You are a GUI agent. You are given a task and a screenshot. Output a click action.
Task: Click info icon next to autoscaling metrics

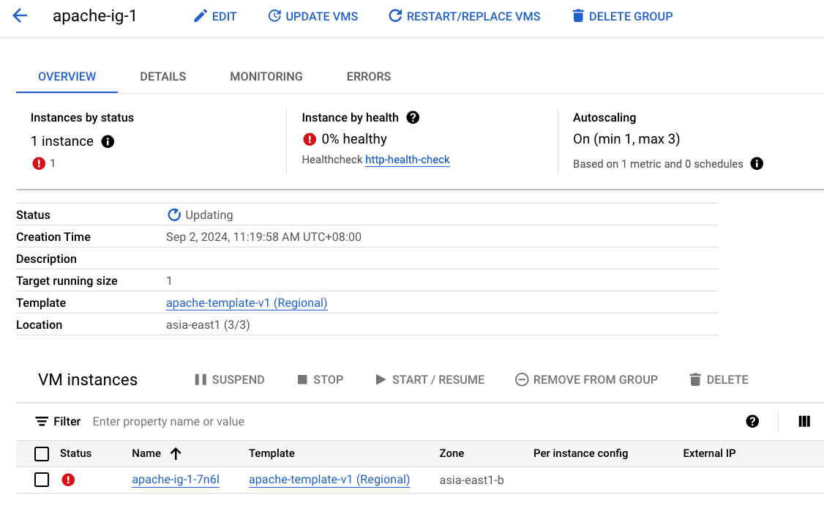(757, 164)
